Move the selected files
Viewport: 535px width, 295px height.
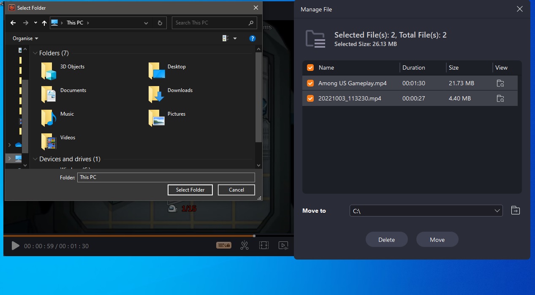click(437, 240)
